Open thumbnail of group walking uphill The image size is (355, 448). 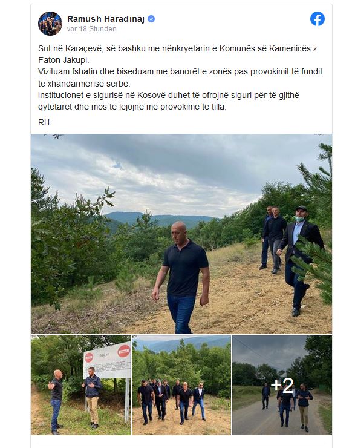(x=181, y=385)
